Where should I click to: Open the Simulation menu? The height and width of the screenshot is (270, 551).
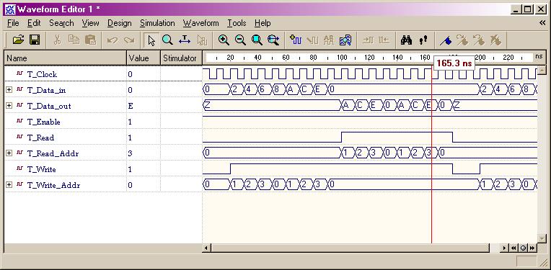tap(157, 23)
